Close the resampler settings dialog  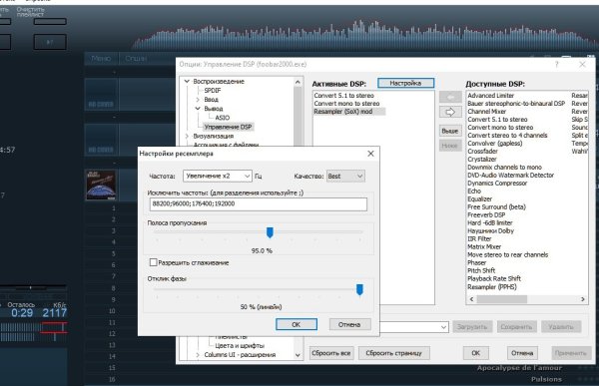[370, 154]
